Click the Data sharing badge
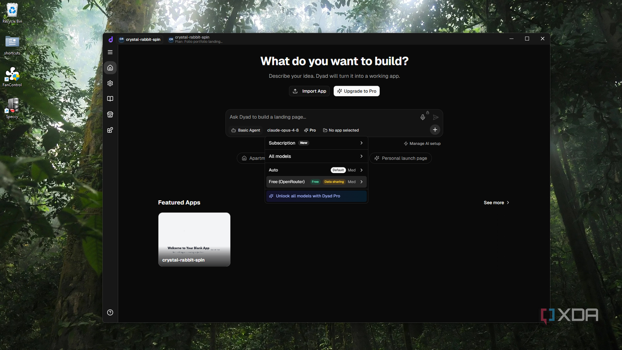This screenshot has height=350, width=622. (x=334, y=182)
